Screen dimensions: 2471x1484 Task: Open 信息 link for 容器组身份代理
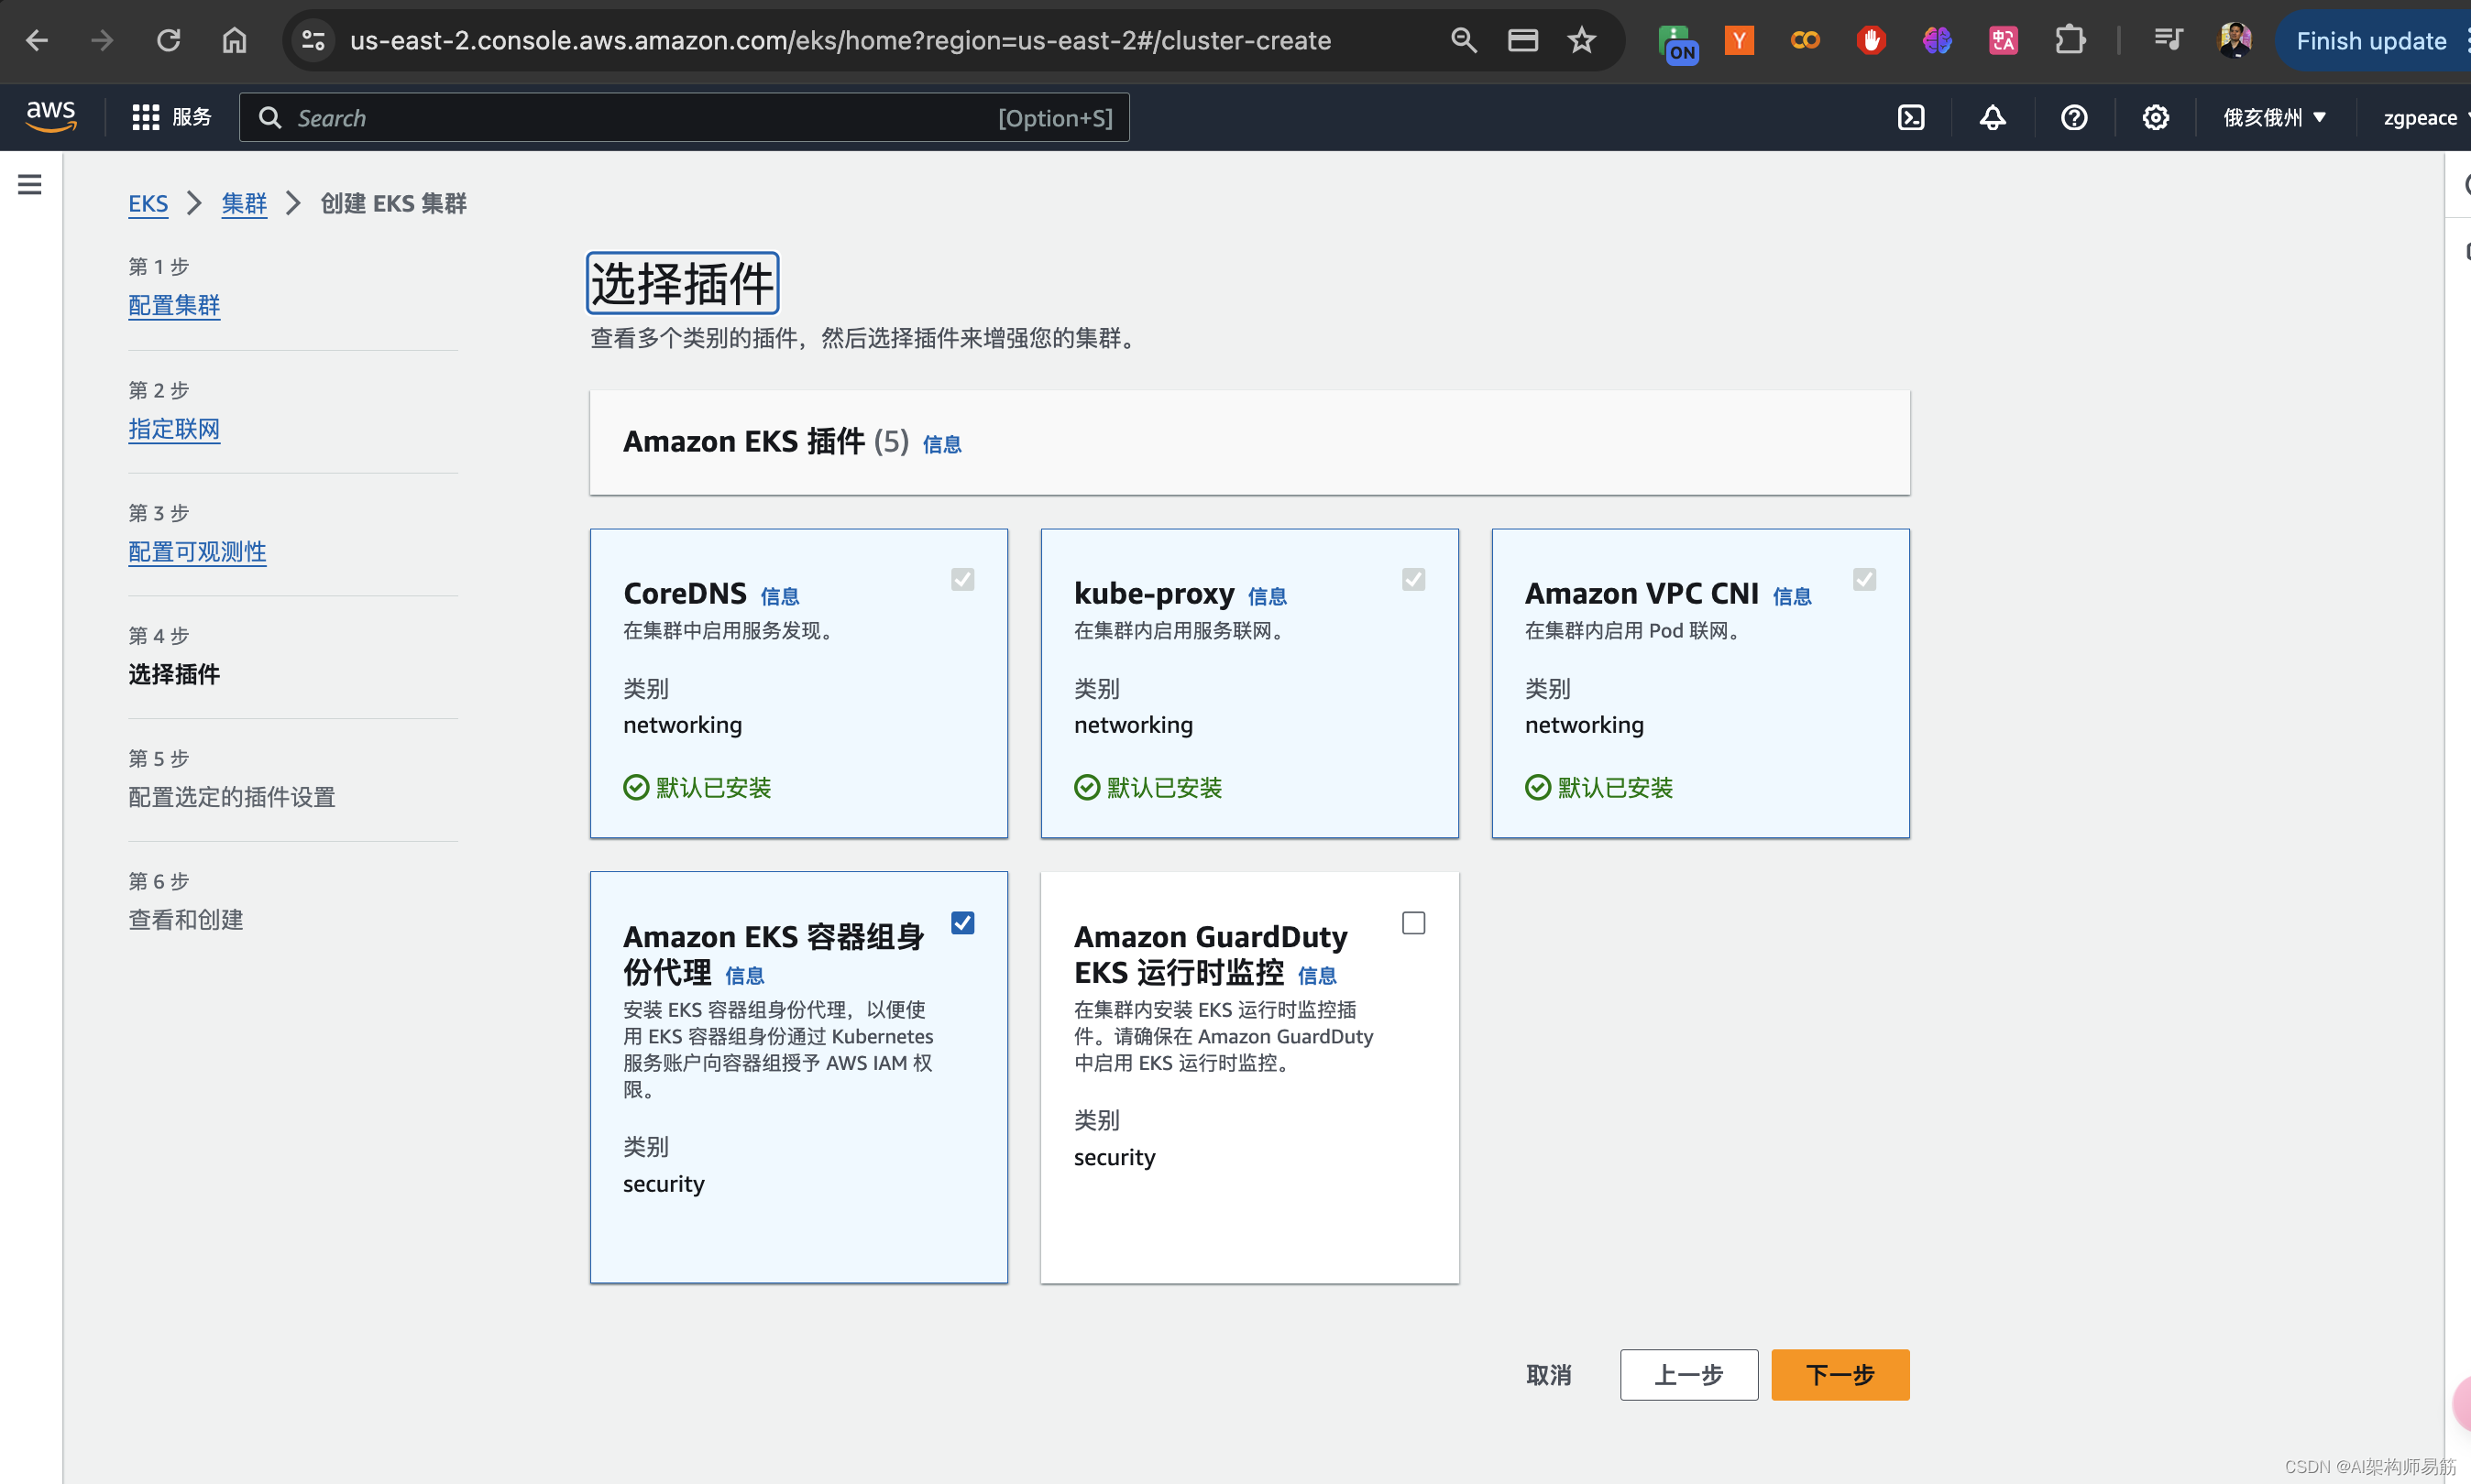click(x=744, y=975)
